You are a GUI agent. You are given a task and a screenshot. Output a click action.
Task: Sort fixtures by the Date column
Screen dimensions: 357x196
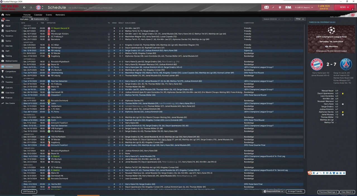(x=23, y=23)
